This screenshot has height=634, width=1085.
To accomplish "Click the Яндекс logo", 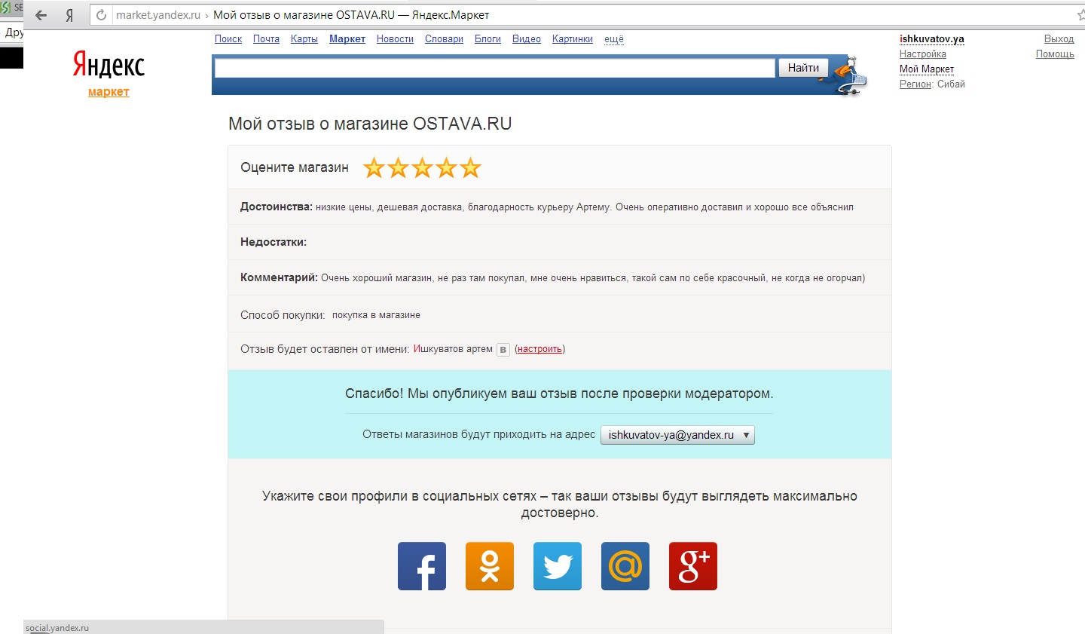I will pos(108,65).
